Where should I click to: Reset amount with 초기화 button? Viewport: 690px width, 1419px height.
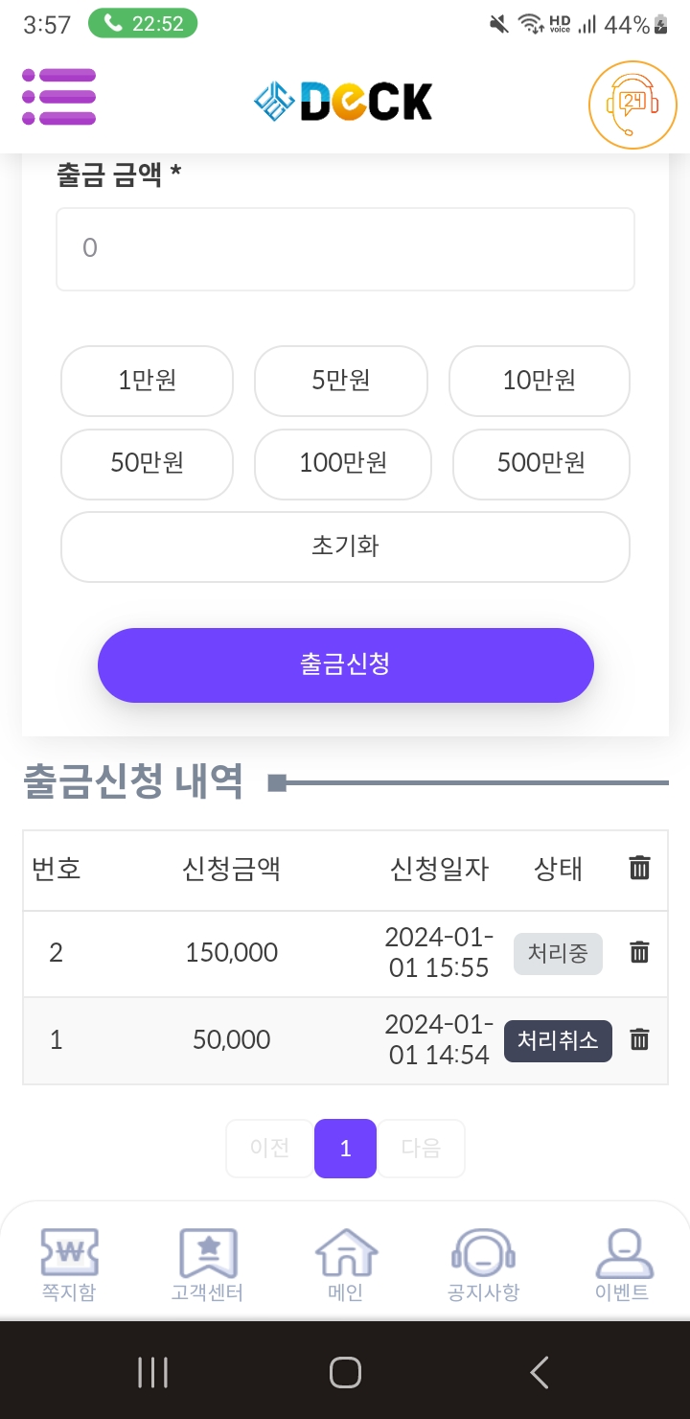coord(345,547)
